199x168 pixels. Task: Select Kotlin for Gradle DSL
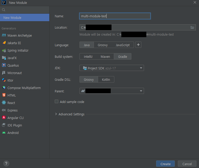pyautogui.click(x=106, y=79)
